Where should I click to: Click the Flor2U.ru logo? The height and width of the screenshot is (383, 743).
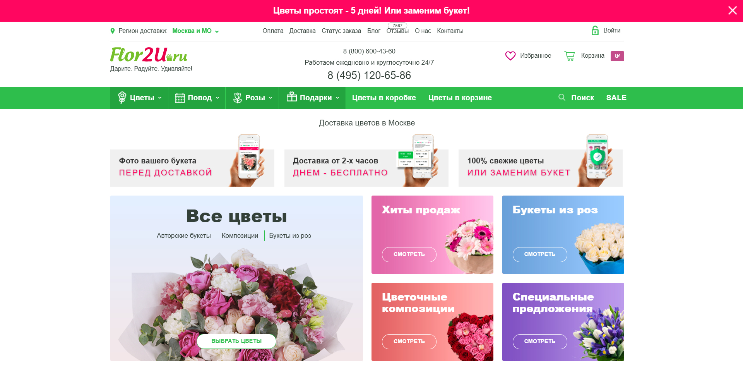149,55
